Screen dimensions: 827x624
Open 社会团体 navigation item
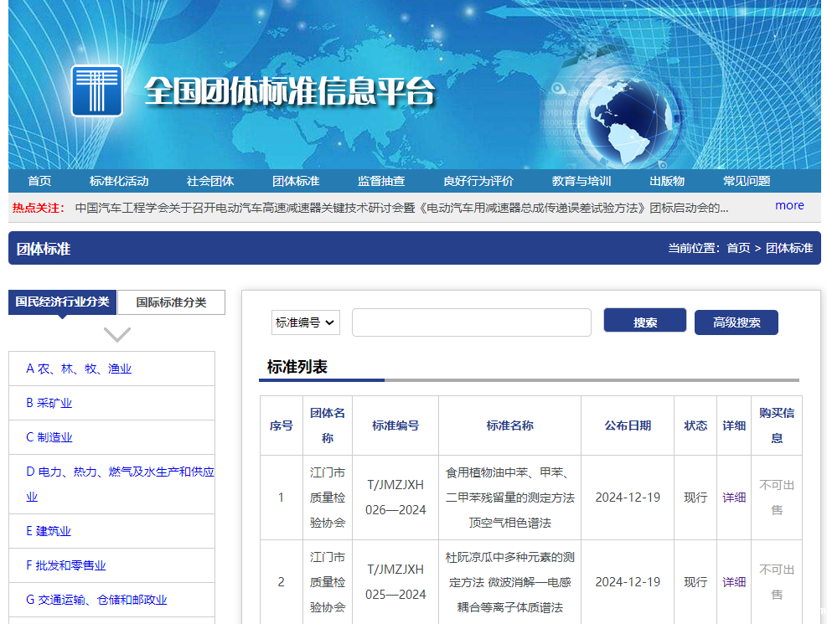[210, 181]
